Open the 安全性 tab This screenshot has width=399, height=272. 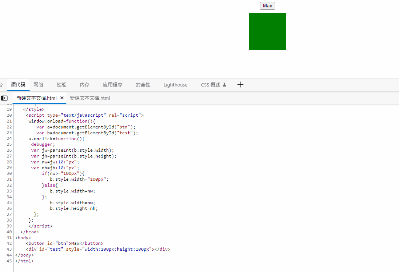[x=143, y=85]
